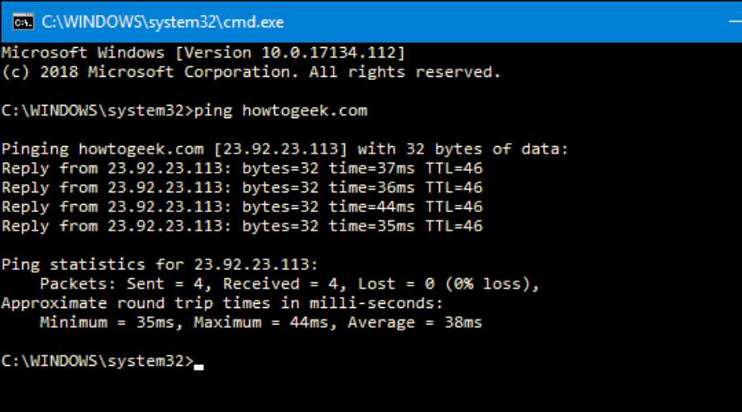
Task: Click the reply line with time=44ms
Action: tap(242, 207)
